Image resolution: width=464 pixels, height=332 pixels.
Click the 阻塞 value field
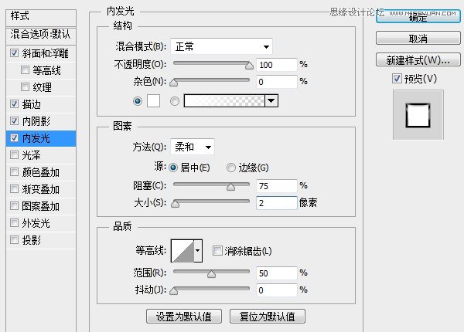click(277, 186)
